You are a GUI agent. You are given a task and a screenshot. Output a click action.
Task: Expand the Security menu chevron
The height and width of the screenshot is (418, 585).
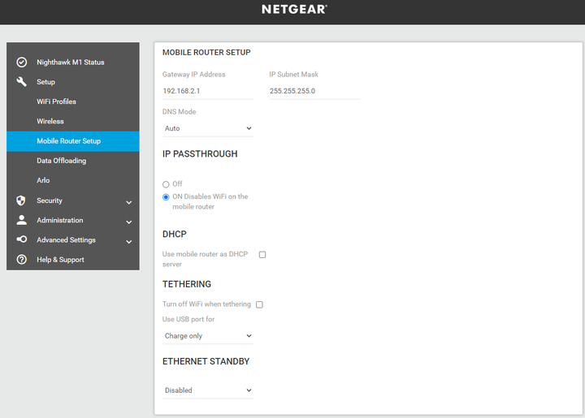[x=128, y=202]
